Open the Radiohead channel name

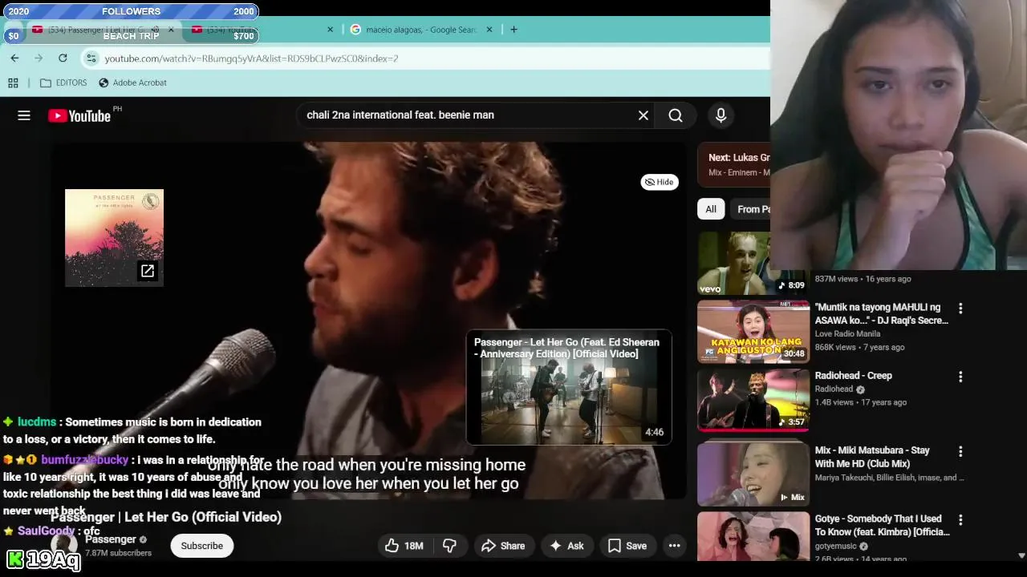coord(834,389)
